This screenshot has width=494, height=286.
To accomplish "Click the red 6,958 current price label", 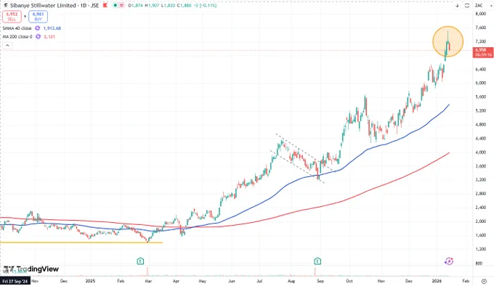I will [483, 52].
